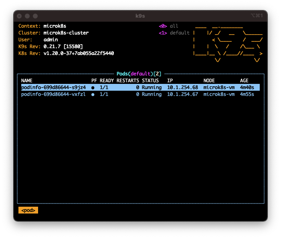Image resolution: width=281 pixels, height=238 pixels.
Task: Click the highlighted podinfo-699d86644-s9jz4 pod name
Action: pos(53,87)
